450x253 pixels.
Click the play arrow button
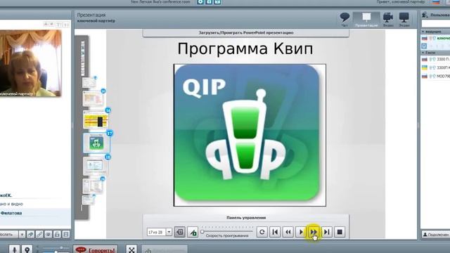(301, 232)
